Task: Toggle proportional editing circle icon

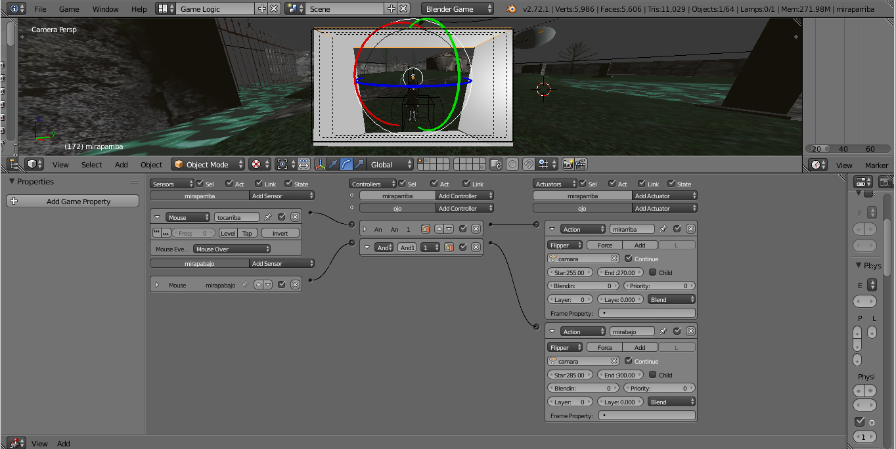Action: point(512,164)
